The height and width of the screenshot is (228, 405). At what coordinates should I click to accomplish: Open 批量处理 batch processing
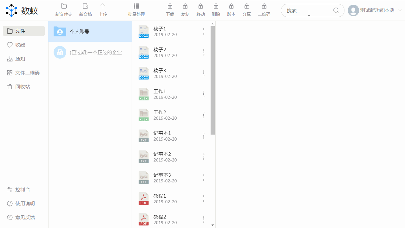pyautogui.click(x=136, y=10)
